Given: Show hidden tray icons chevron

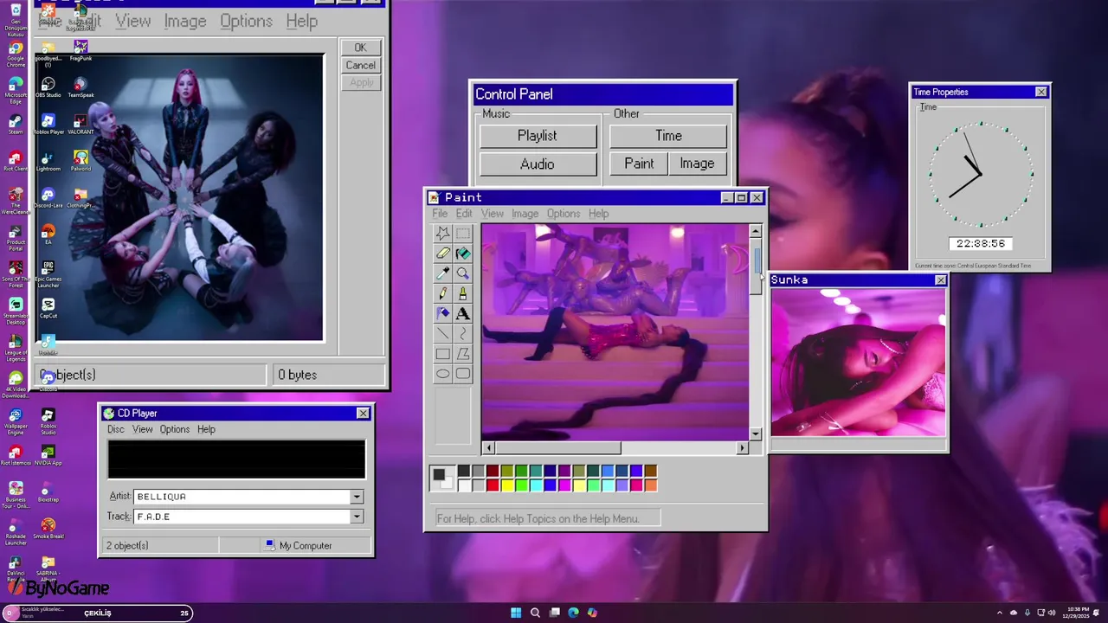Looking at the screenshot, I should point(1000,613).
